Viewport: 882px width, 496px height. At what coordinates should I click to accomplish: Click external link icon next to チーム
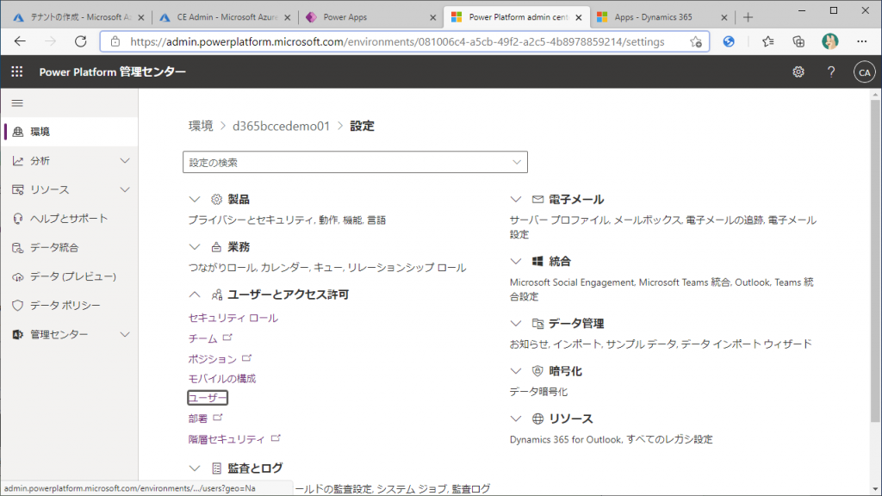(227, 338)
